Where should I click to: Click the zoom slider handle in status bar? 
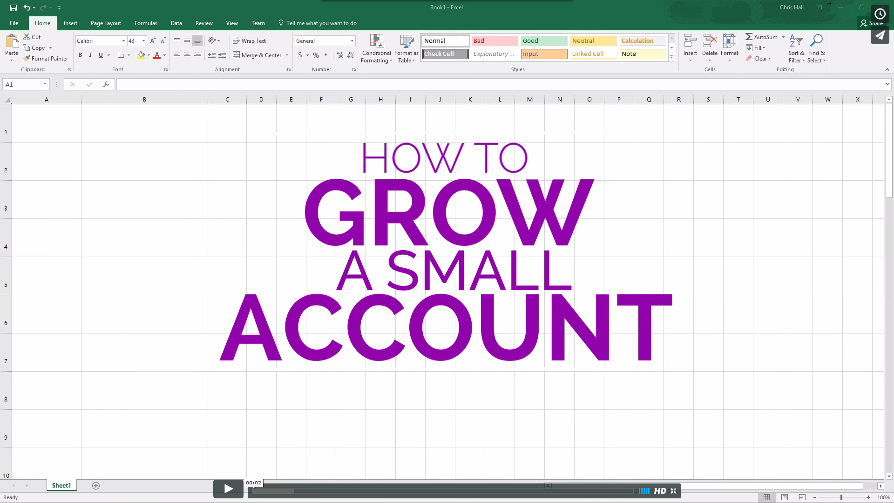[841, 497]
